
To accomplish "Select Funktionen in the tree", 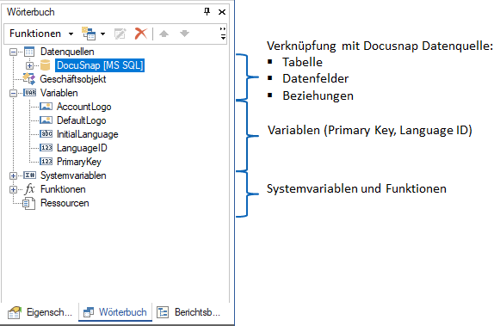I will [x=63, y=189].
